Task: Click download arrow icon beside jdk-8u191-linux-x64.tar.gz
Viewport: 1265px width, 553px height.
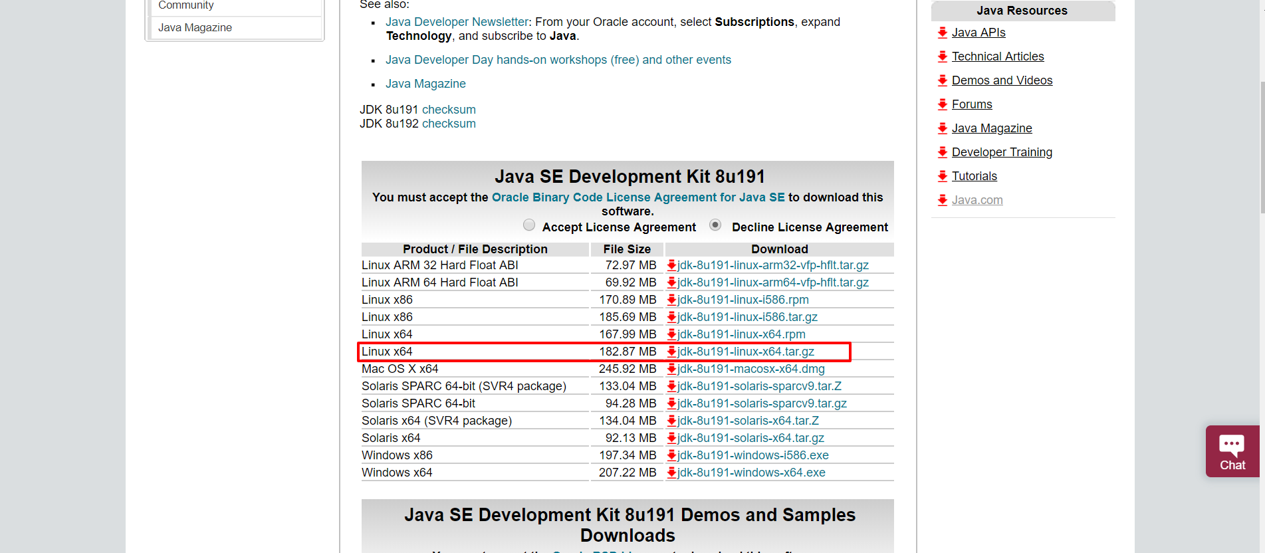Action: coord(671,352)
